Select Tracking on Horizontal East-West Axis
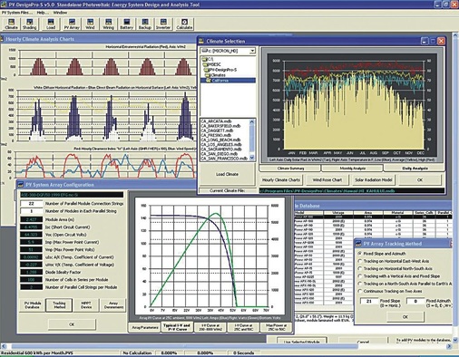The height and width of the screenshot is (357, 459). coord(360,261)
